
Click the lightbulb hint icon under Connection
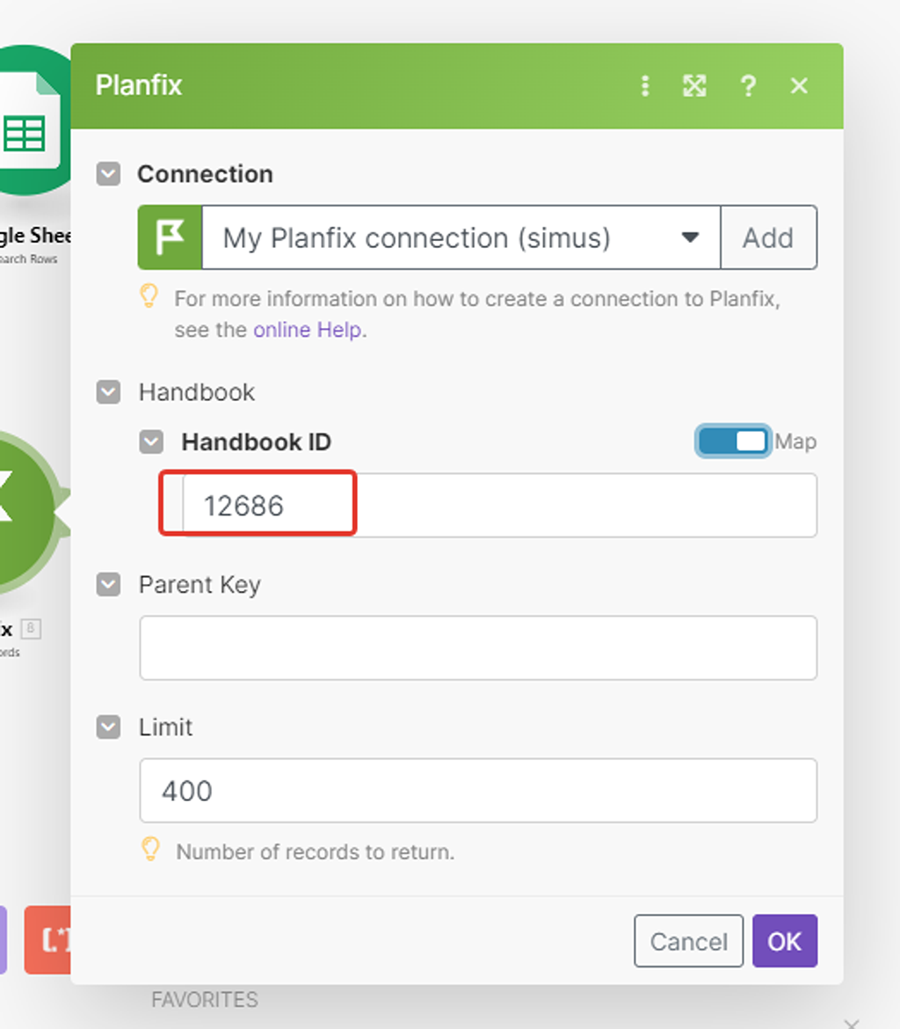click(x=149, y=296)
